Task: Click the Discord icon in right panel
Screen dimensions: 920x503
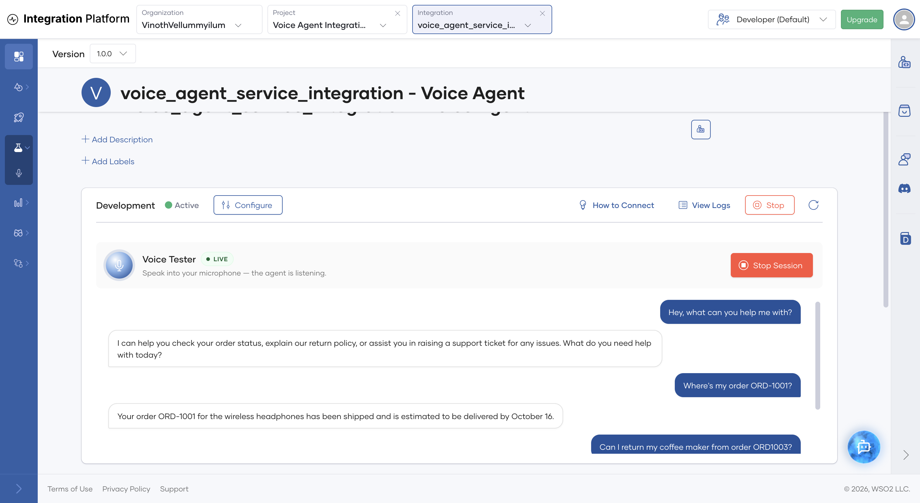Action: (x=904, y=188)
